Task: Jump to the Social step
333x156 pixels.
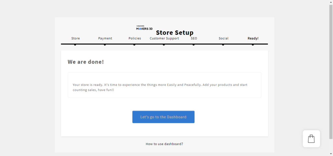Action: (x=223, y=38)
